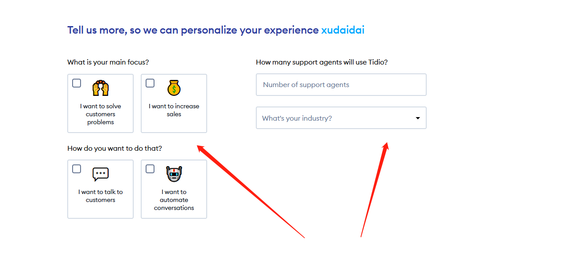This screenshot has height=259, width=567.
Task: Check the automate conversations checkbox
Action: coord(150,169)
